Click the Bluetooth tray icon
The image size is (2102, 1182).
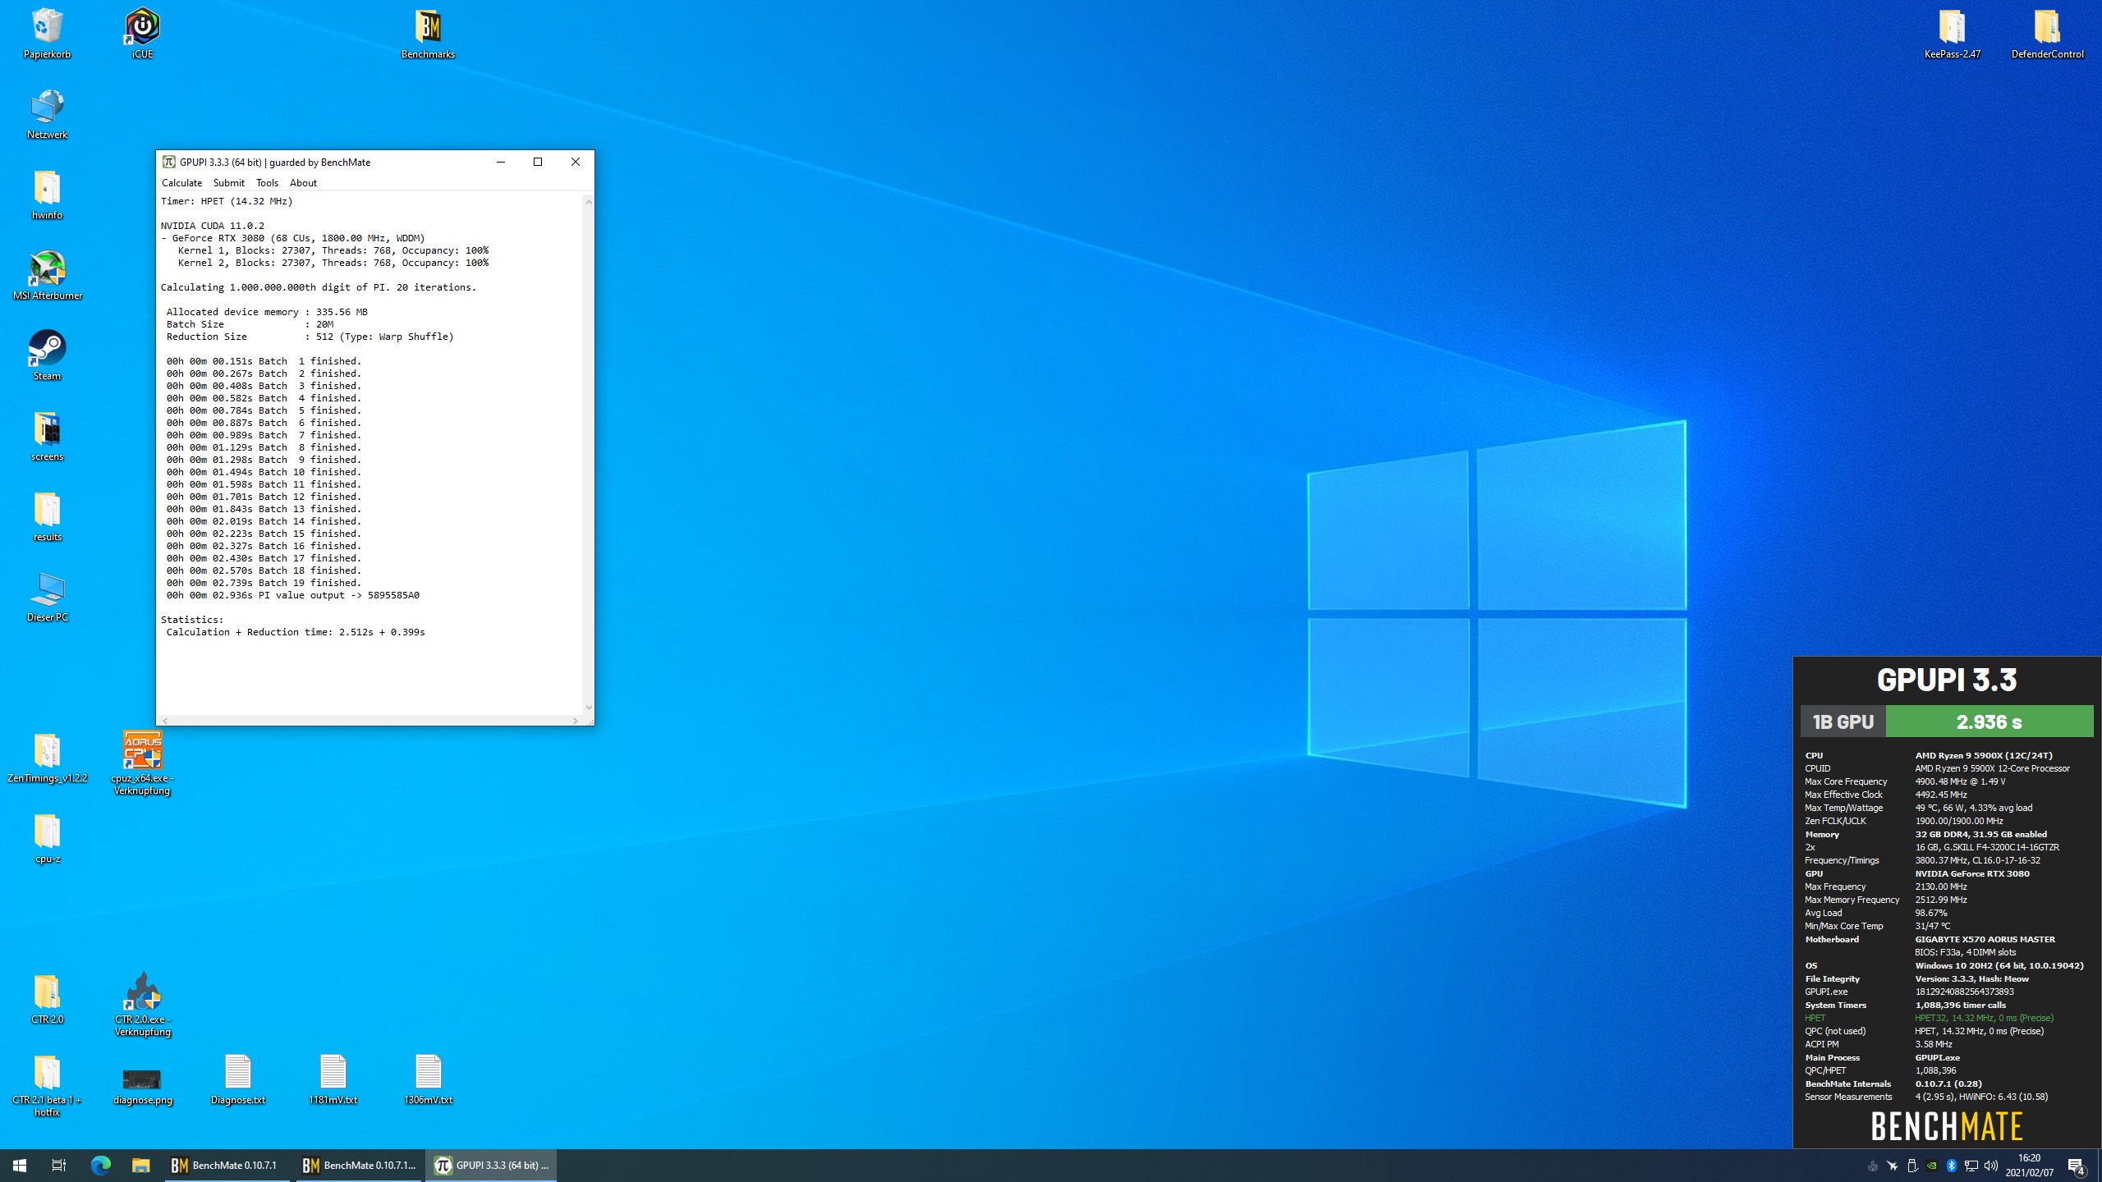1952,1166
